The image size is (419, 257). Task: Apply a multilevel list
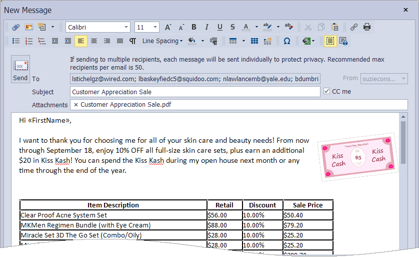click(x=42, y=41)
